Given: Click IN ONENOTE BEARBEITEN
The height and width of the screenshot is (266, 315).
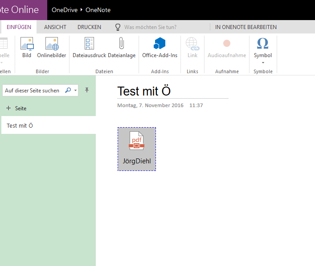Looking at the screenshot, I should [245, 27].
